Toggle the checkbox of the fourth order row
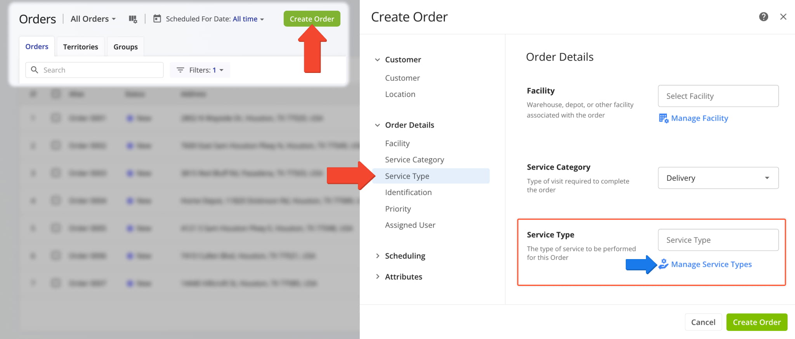The image size is (795, 339). coord(56,201)
